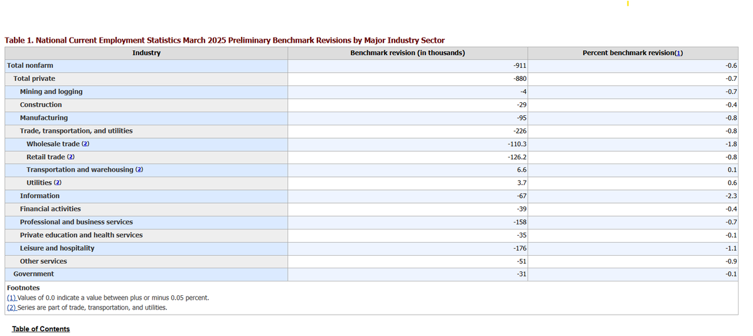This screenshot has height=336, width=753.
Task: Select the Other services row label
Action: tap(43, 261)
